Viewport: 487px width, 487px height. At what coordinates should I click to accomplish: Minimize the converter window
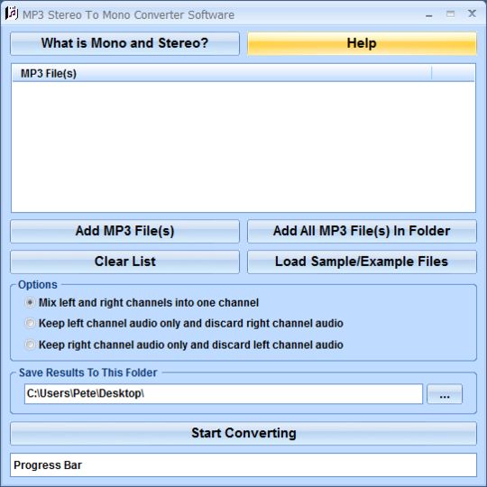pyautogui.click(x=429, y=14)
